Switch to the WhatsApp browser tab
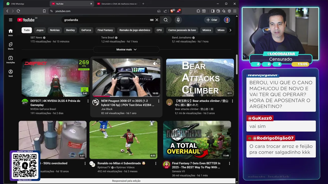Image resolution: width=328 pixels, height=184 pixels. point(26,4)
